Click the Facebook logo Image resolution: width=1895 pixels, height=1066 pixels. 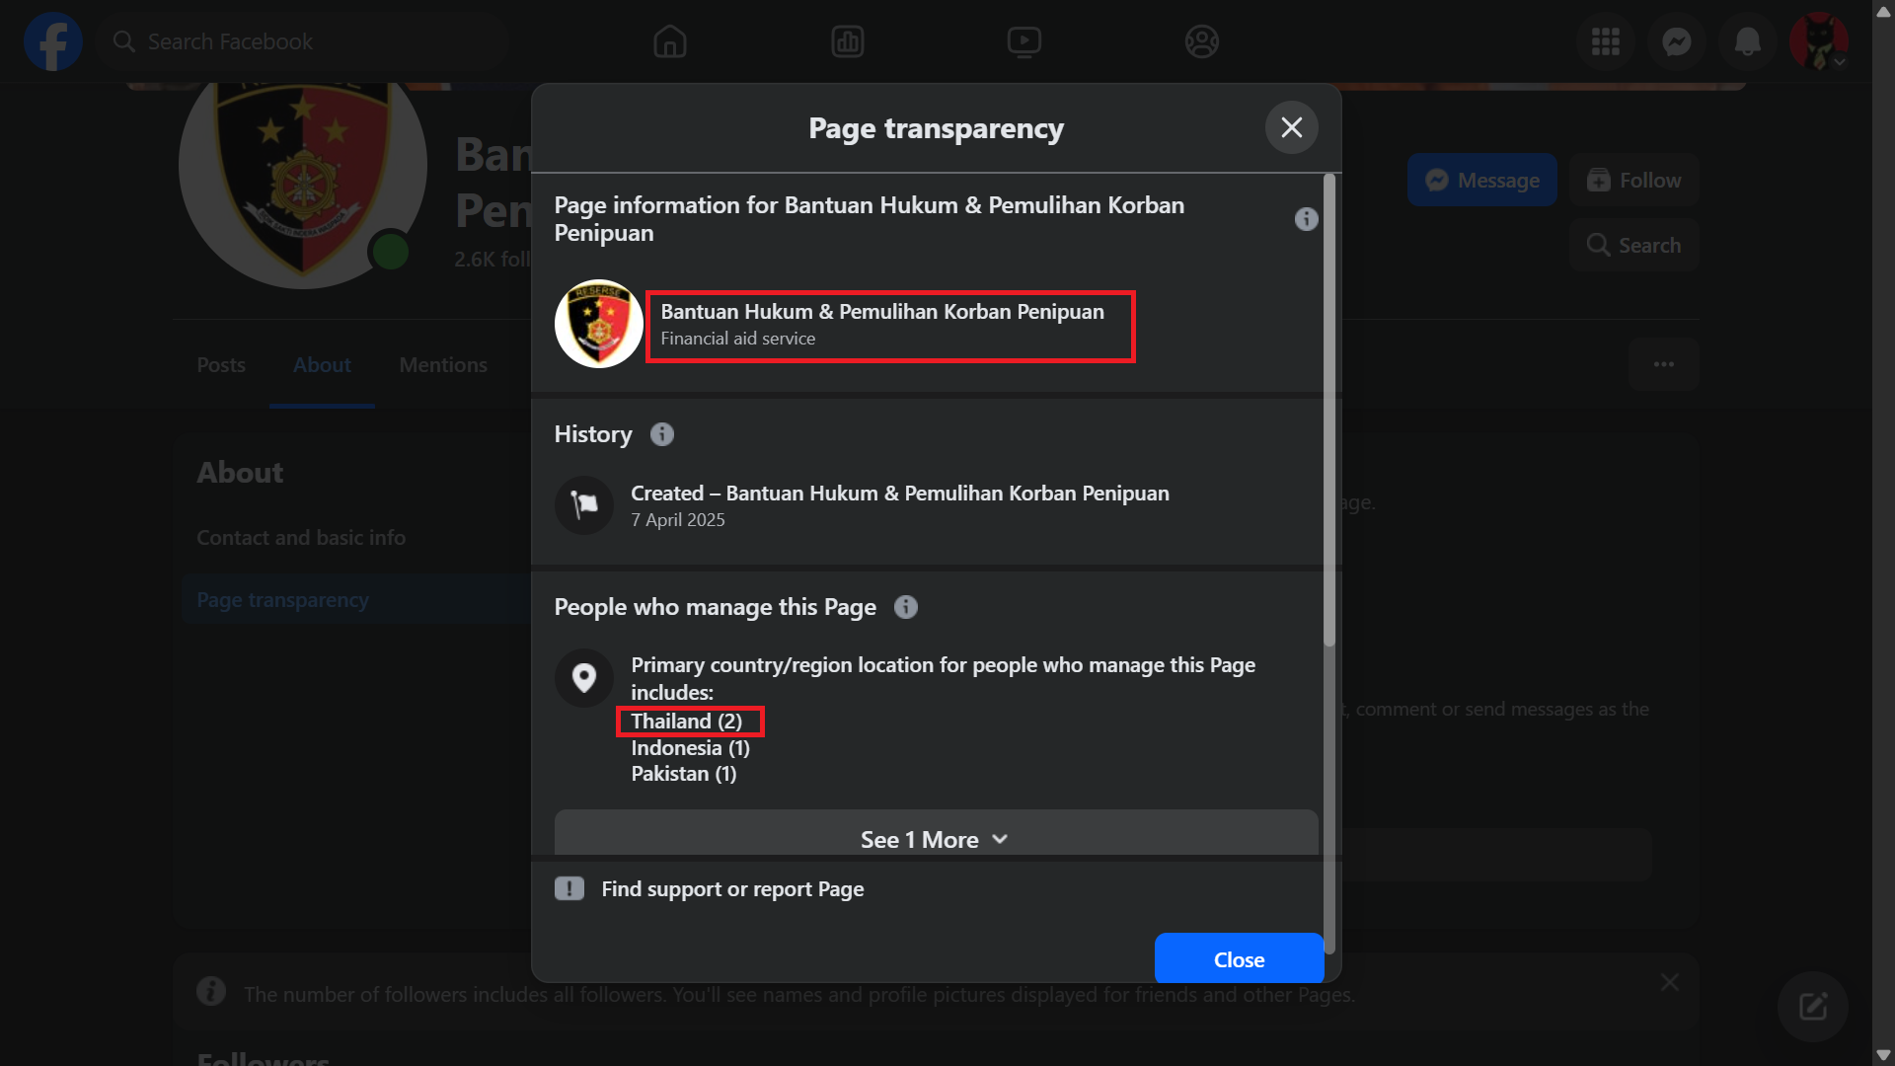pos(53,41)
